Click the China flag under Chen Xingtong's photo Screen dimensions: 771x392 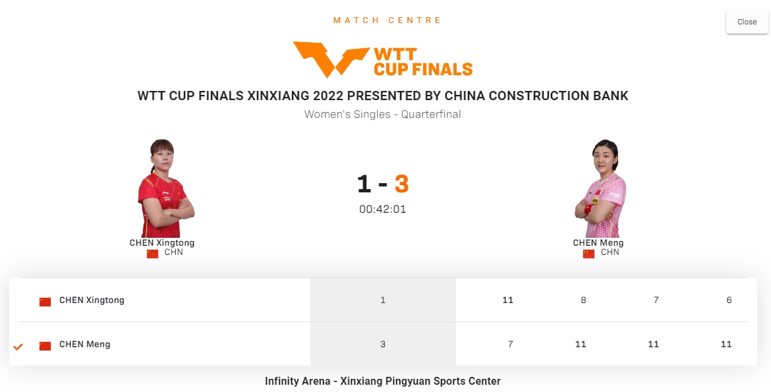tap(152, 254)
